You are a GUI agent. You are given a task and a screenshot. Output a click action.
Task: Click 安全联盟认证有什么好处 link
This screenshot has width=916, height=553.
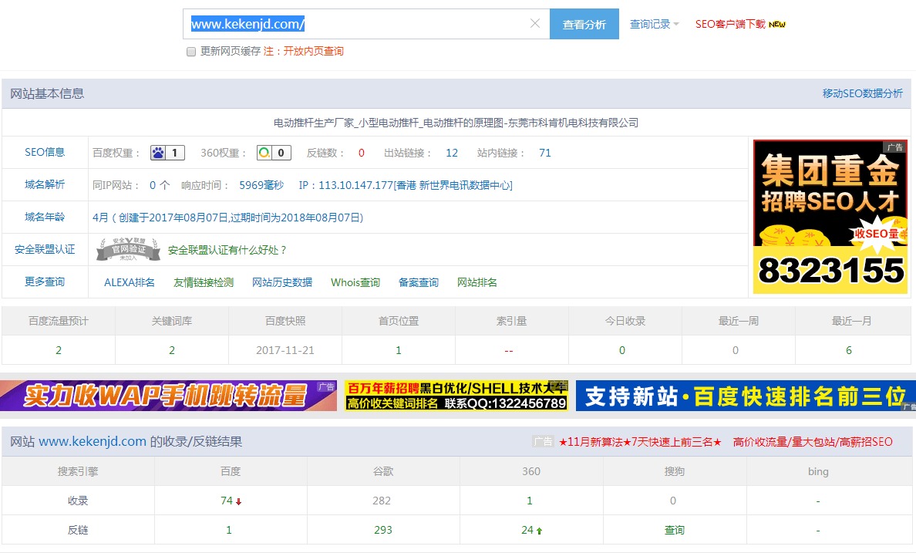click(x=227, y=250)
